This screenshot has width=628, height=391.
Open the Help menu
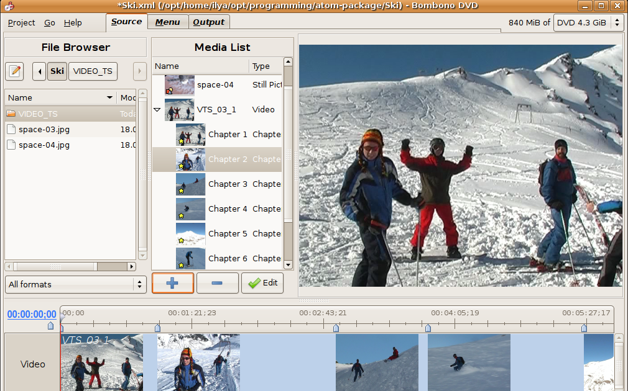coord(73,23)
